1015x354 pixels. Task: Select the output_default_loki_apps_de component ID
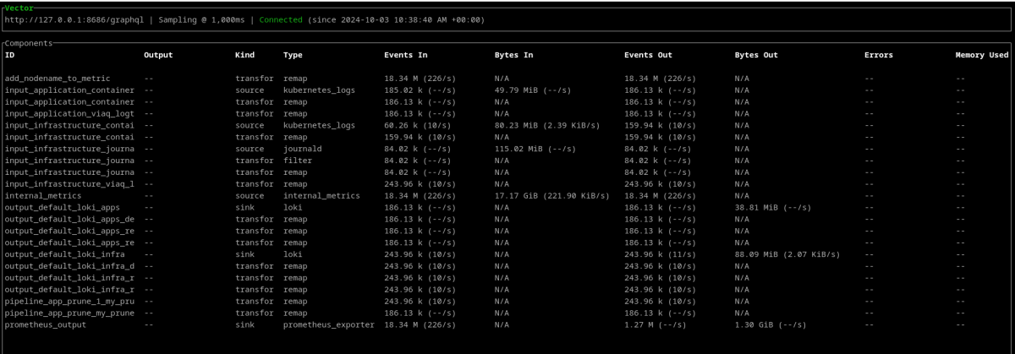pyautogui.click(x=69, y=219)
